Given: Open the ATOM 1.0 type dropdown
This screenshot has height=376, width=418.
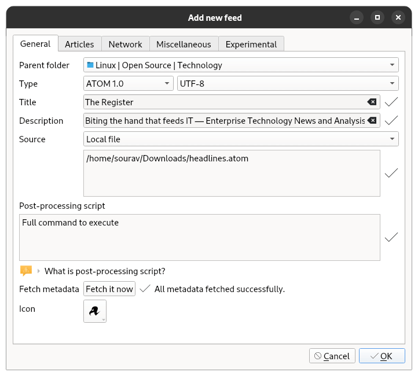Looking at the screenshot, I should 129,84.
